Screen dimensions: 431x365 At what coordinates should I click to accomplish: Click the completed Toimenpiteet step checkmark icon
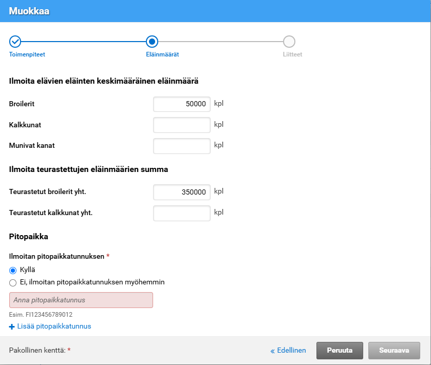[15, 42]
